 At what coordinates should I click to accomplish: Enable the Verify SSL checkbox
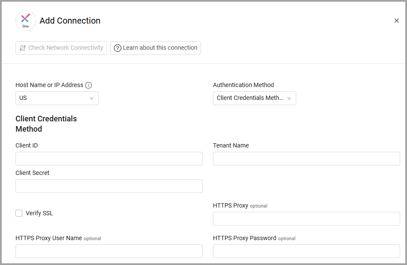(x=19, y=213)
